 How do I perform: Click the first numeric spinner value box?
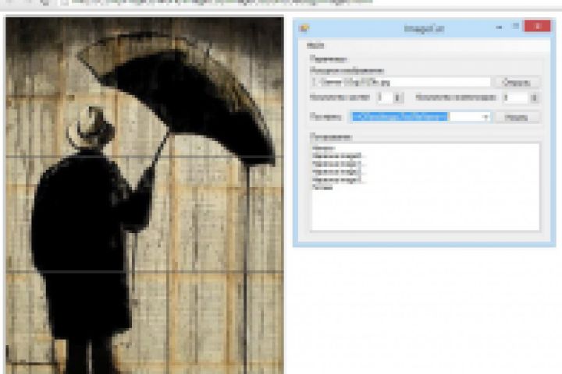point(385,97)
